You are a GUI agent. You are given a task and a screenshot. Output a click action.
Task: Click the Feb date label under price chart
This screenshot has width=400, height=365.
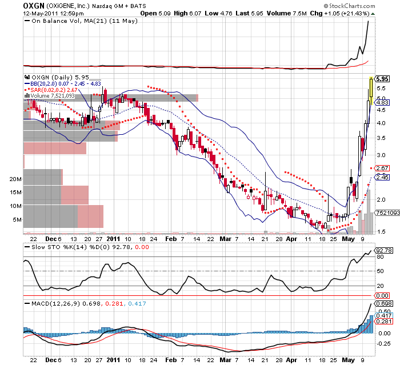tap(171, 239)
